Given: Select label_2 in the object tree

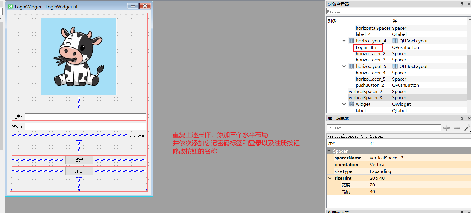Looking at the screenshot, I should coord(363,34).
